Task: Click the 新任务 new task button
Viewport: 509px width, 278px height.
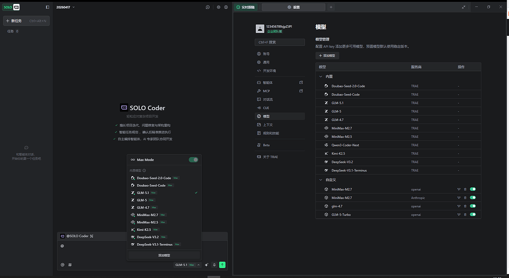Action: click(26, 21)
